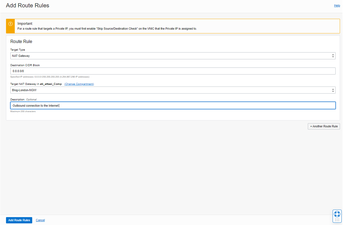The image size is (343, 225).
Task: Expand the Target NAT Gateway dropdown
Action: [x=173, y=90]
